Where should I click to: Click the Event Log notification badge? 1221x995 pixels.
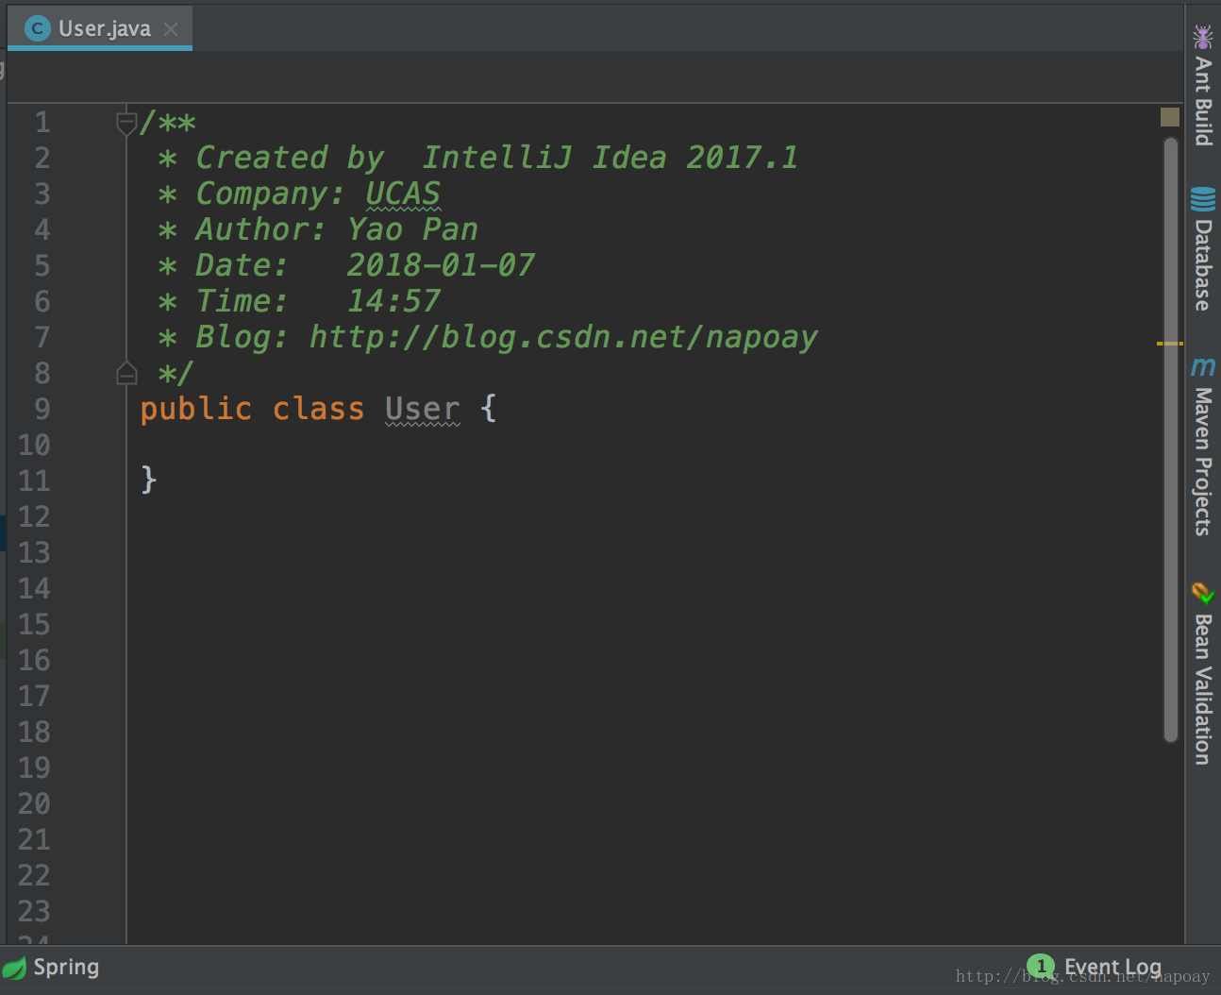(1040, 967)
